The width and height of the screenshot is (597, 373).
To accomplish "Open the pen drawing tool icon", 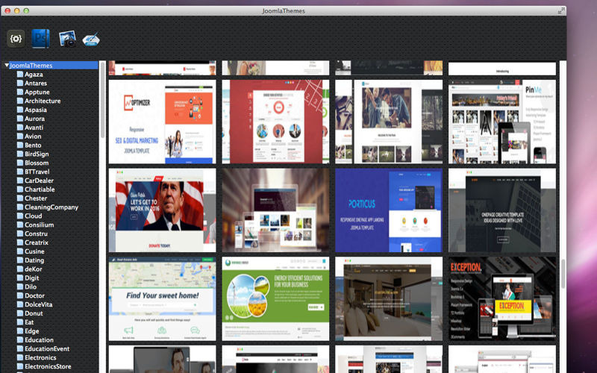I will pos(91,40).
